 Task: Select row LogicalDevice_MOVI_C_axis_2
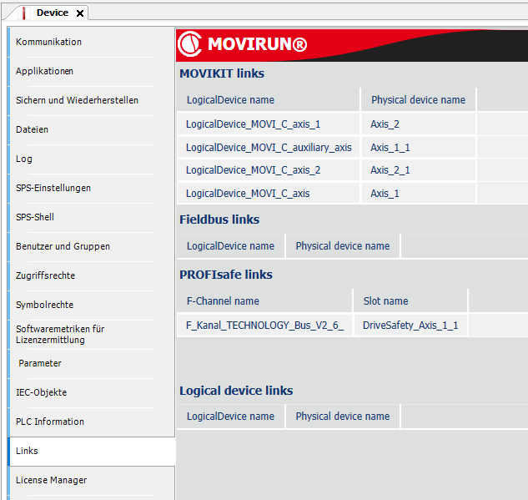(x=269, y=170)
